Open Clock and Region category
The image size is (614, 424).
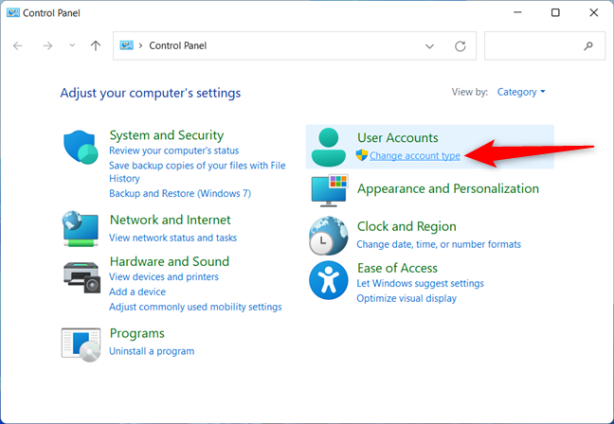[x=406, y=226]
